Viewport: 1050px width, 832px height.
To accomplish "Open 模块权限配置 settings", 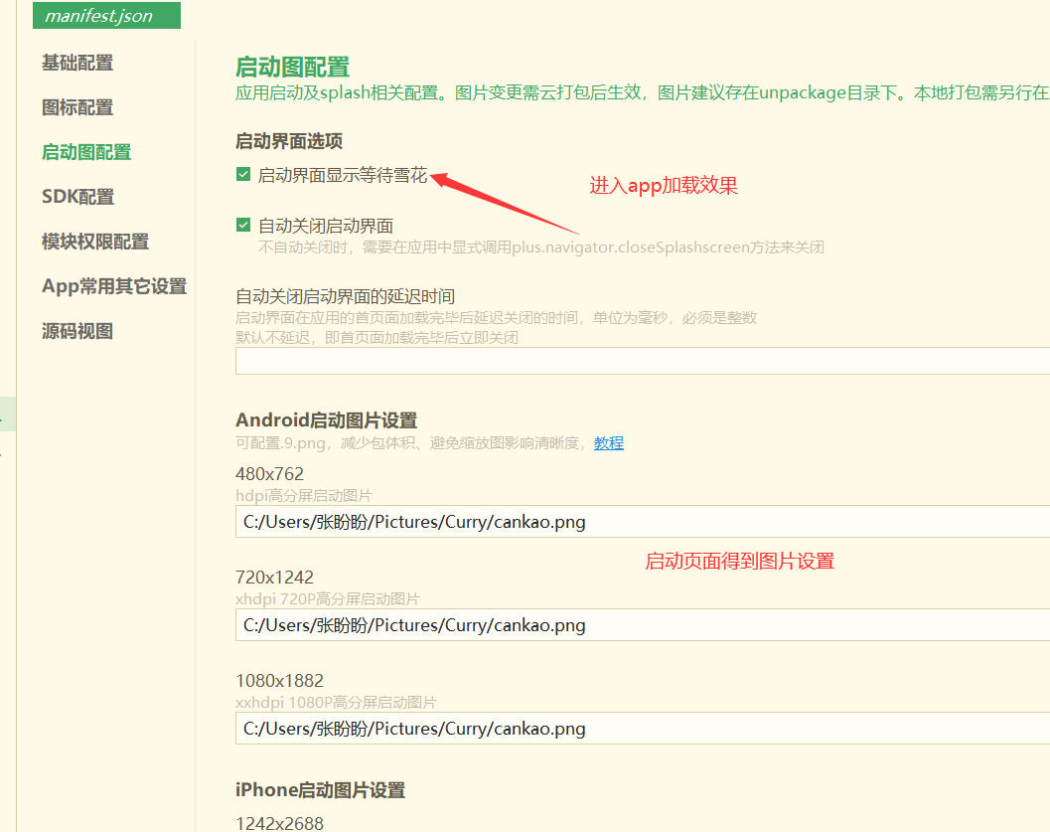I will 95,242.
